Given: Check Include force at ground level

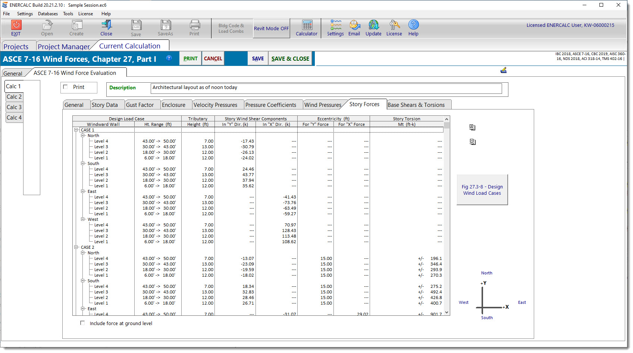Looking at the screenshot, I should click(x=82, y=323).
